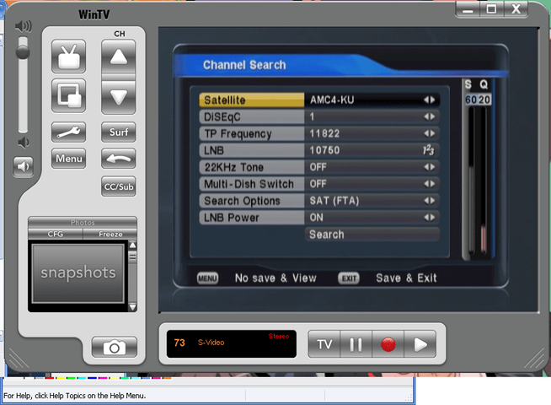This screenshot has width=551, height=405.
Task: Toggle LNB Power ON arrows
Action: (429, 218)
